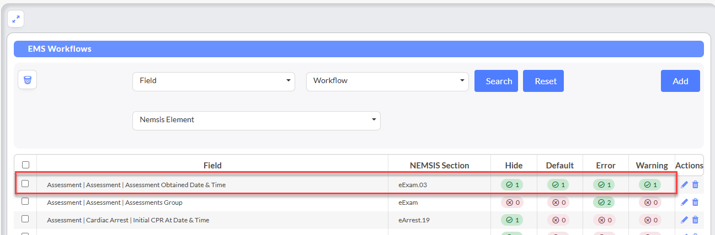Check the Assessment Obtained Date & Time row
715x235 pixels.
(25, 184)
